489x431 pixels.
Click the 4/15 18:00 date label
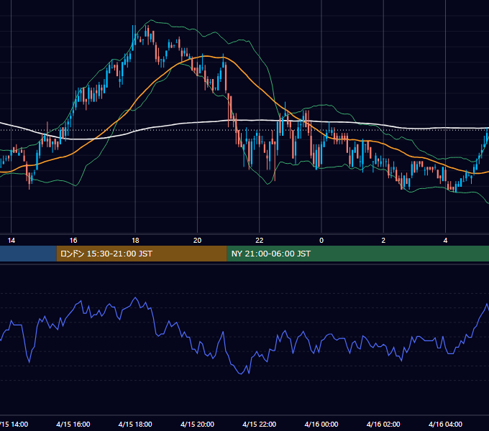135,424
